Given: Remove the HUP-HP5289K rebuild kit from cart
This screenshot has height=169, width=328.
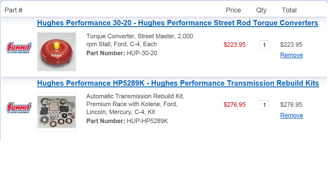Looking at the screenshot, I should point(291,115).
